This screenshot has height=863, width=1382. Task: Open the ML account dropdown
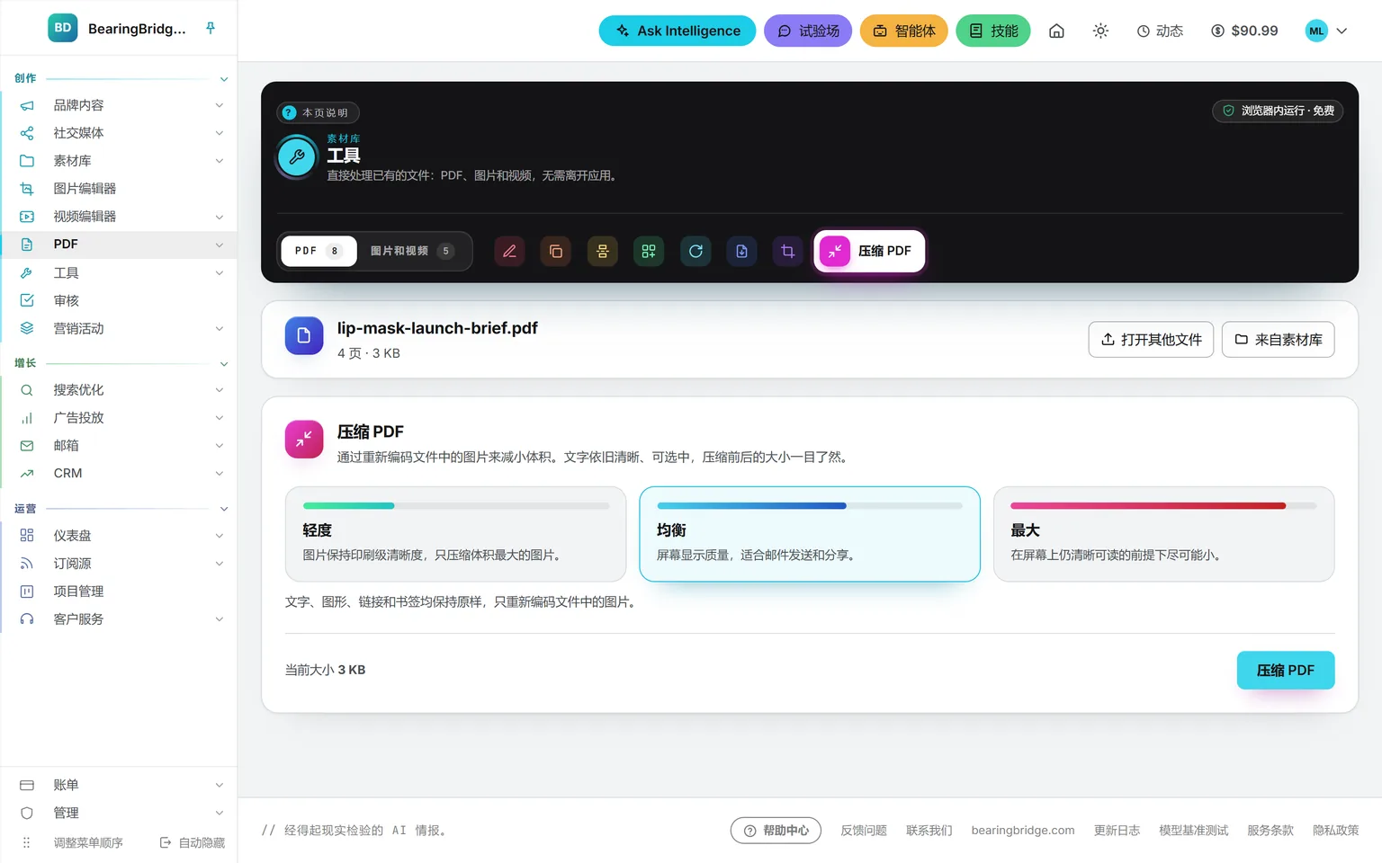pos(1326,31)
